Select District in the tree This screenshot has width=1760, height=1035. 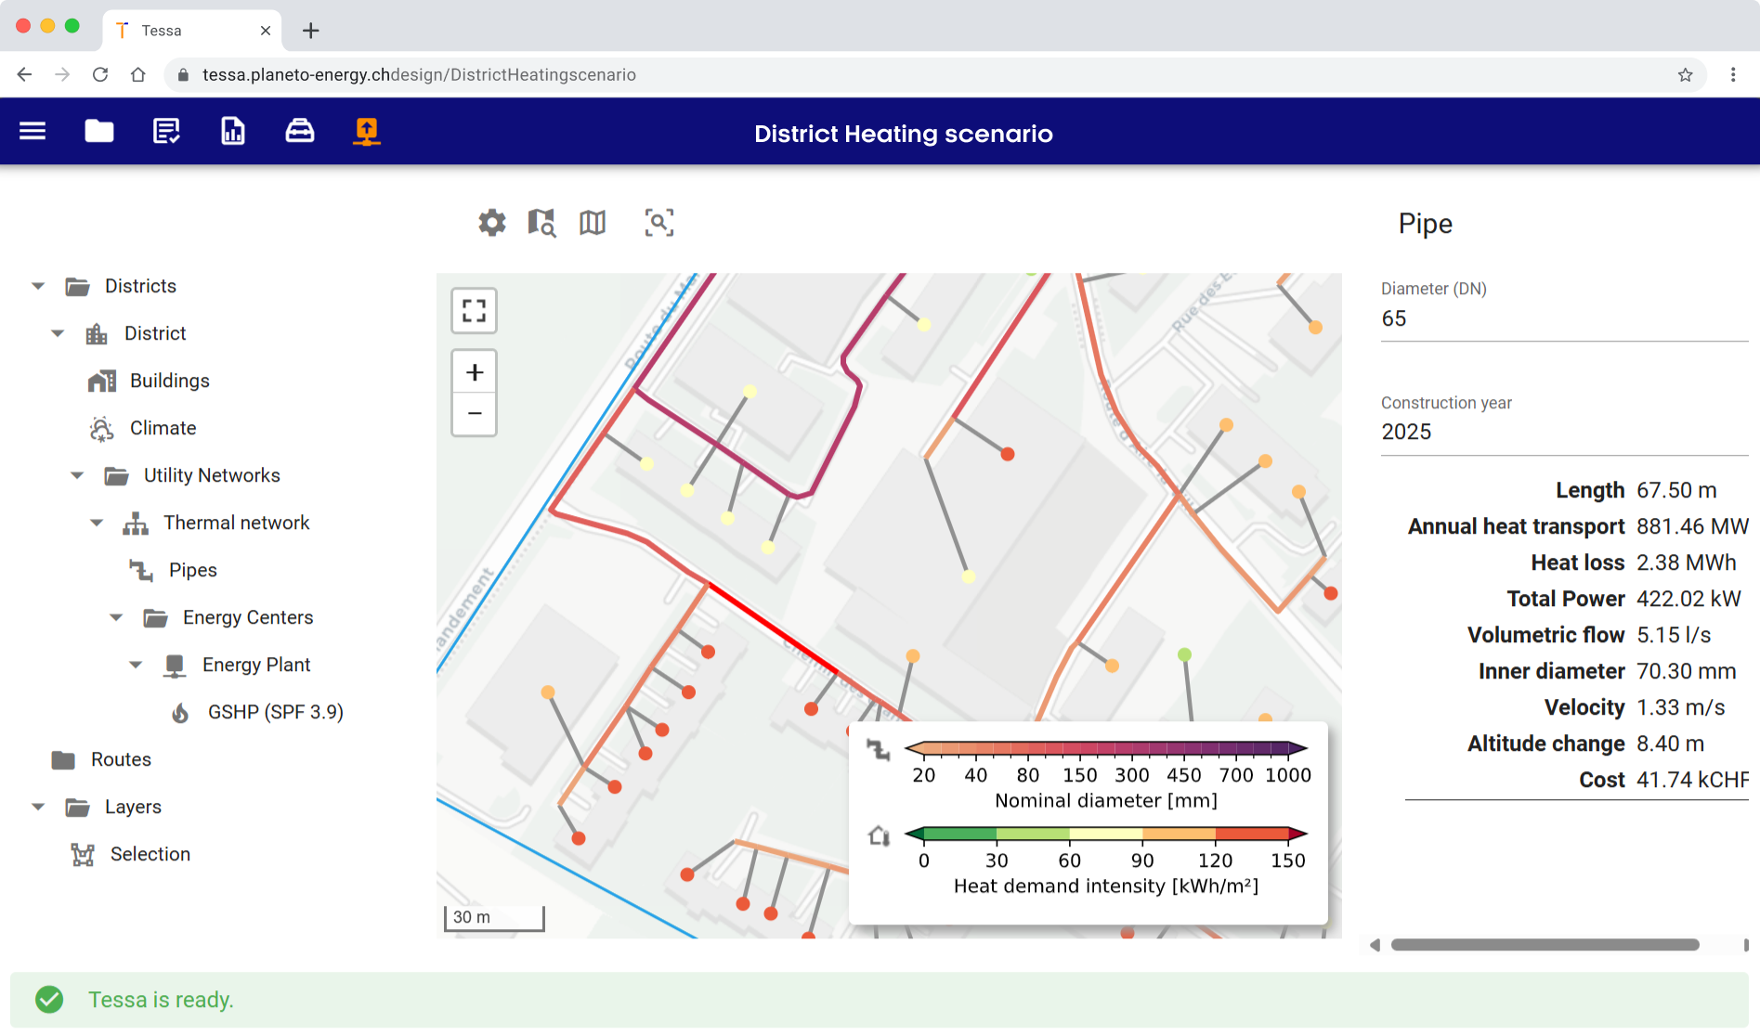coord(155,333)
